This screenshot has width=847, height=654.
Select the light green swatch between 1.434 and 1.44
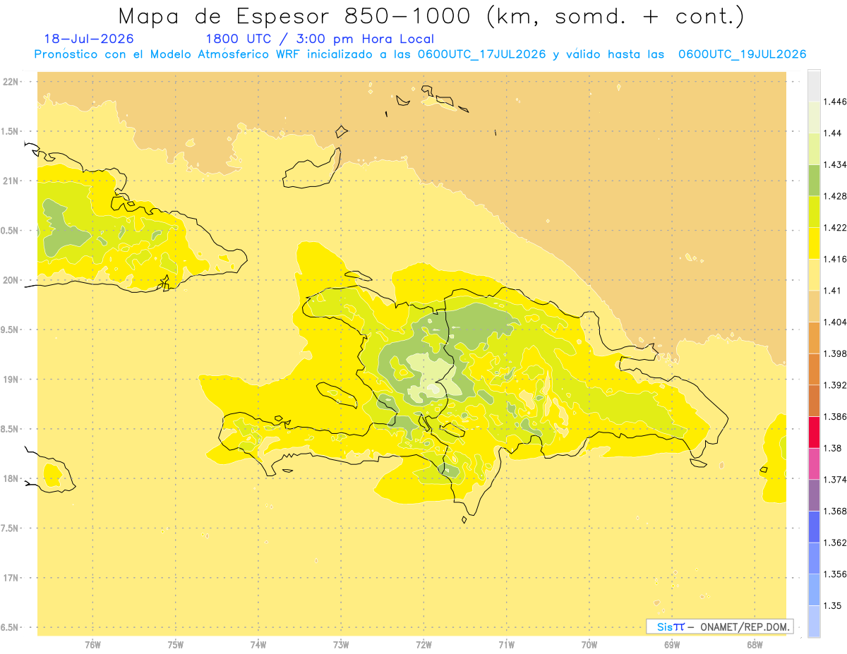pyautogui.click(x=814, y=149)
